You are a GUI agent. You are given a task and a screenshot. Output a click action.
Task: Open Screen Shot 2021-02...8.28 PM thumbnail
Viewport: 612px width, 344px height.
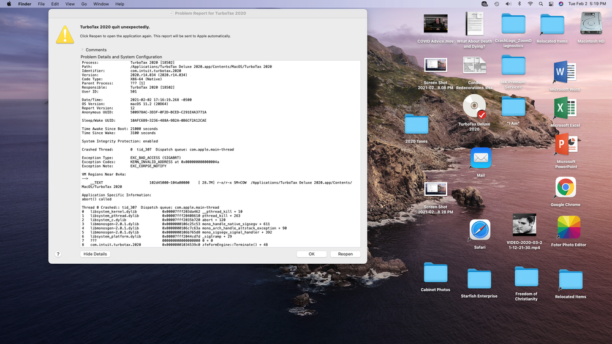coord(435,190)
